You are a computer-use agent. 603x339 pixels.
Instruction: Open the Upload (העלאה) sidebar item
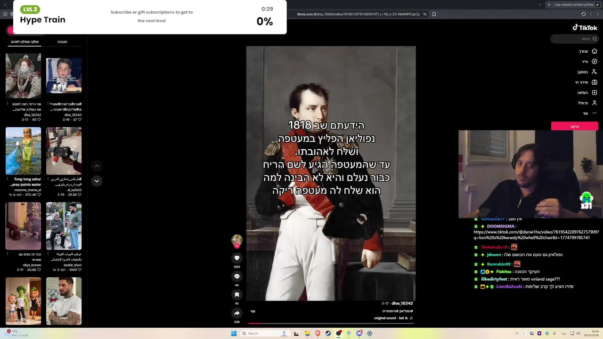(587, 93)
